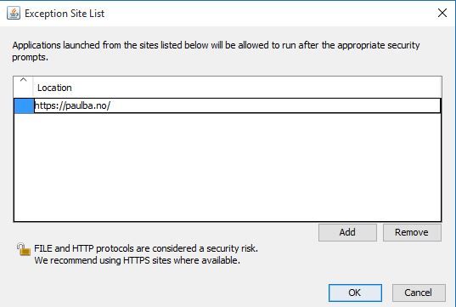Screen dimensions: 456x307
Task: Select the blue status cell beside the URL
Action: [24, 105]
